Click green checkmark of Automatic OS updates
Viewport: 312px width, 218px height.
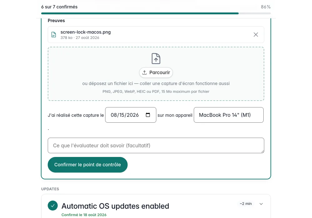[53, 206]
